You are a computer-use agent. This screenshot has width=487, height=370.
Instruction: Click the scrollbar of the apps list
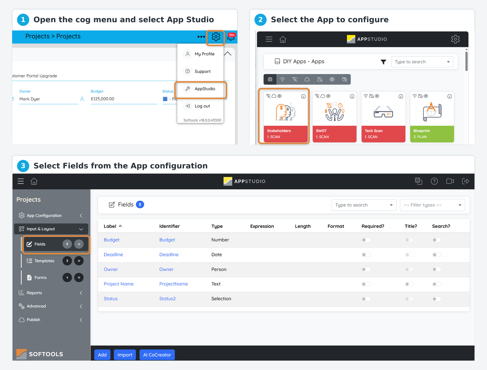466,61
